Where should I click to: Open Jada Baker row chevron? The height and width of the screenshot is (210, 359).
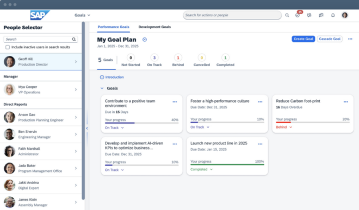76,168
